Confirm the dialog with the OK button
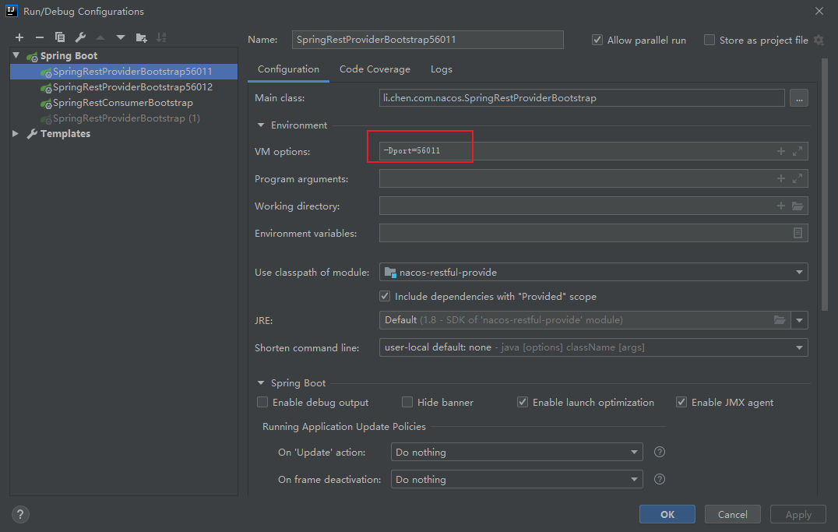The image size is (838, 532). pos(667,514)
